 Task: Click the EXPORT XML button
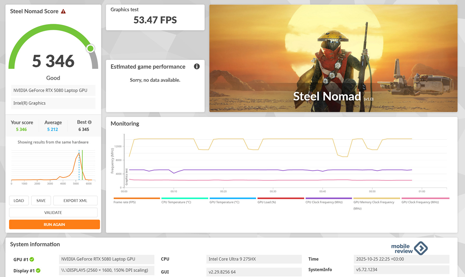click(x=75, y=201)
